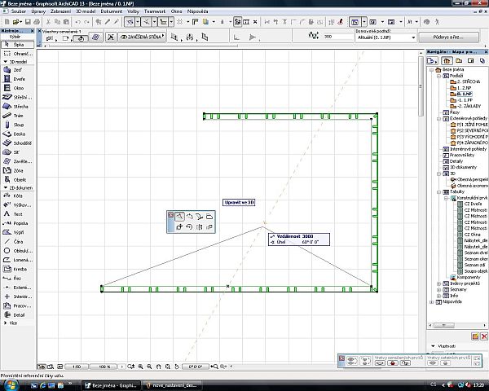Select the 2. STŘECHA story in Navigator

pyautogui.click(x=465, y=81)
